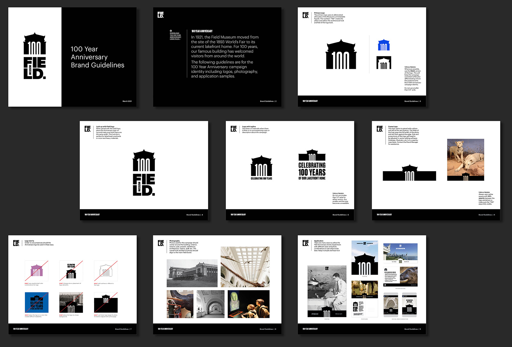Click the crossed-out outlined logo example

pyautogui.click(x=106, y=271)
